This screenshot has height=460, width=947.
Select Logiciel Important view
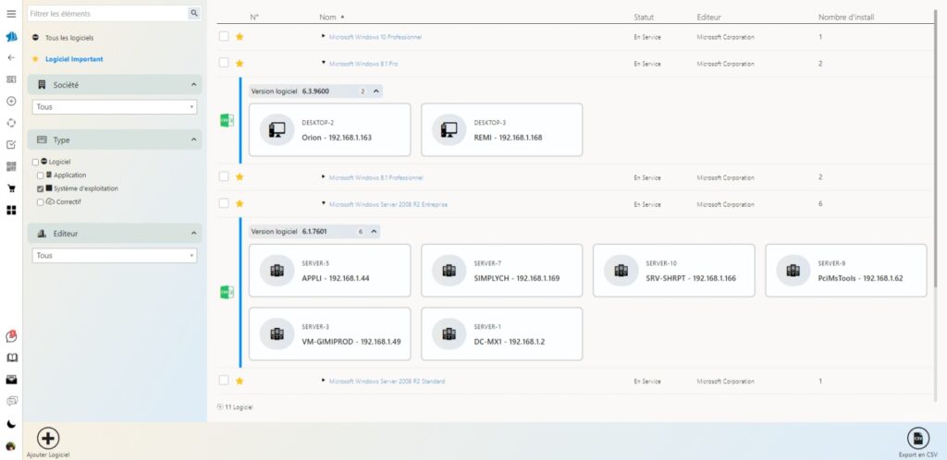[x=73, y=59]
